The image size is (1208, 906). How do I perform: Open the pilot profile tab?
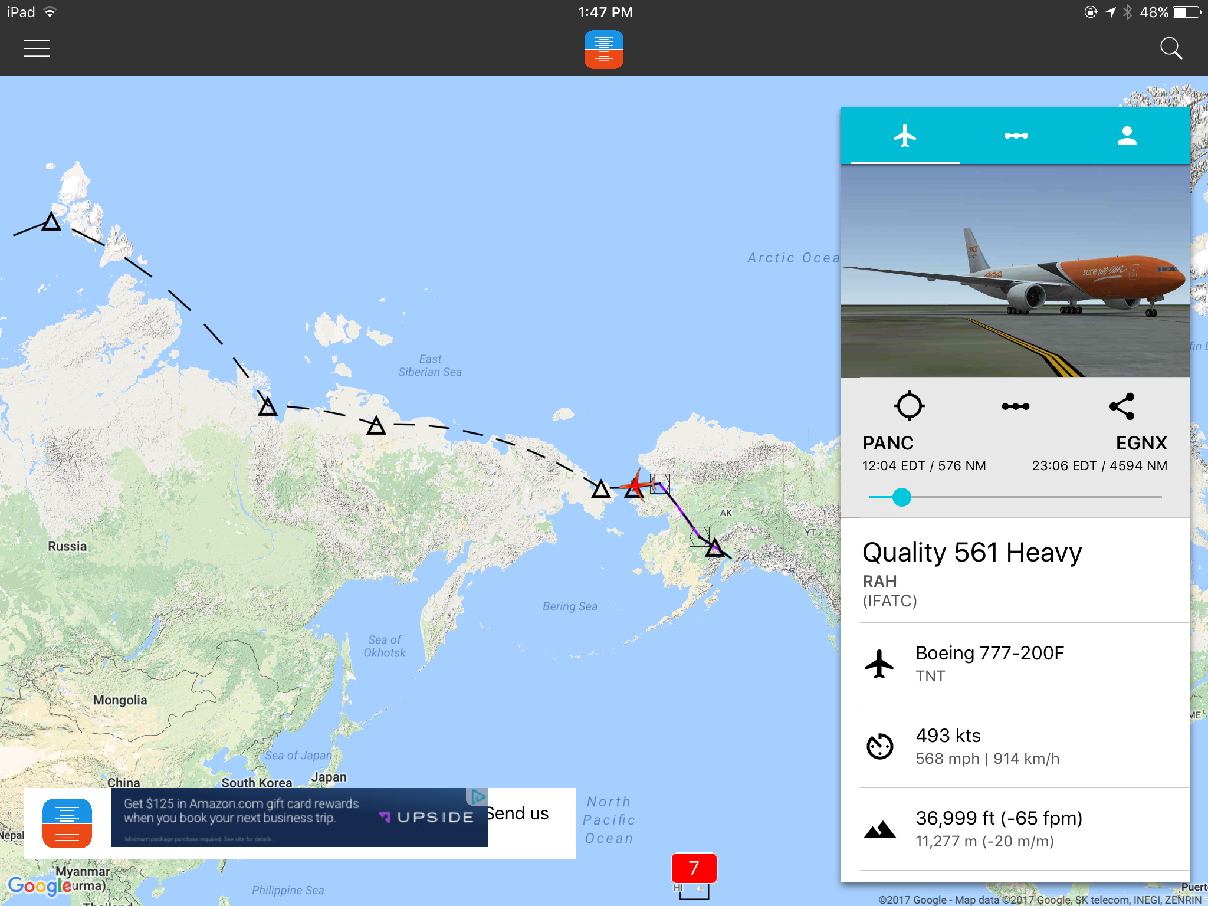[1127, 136]
